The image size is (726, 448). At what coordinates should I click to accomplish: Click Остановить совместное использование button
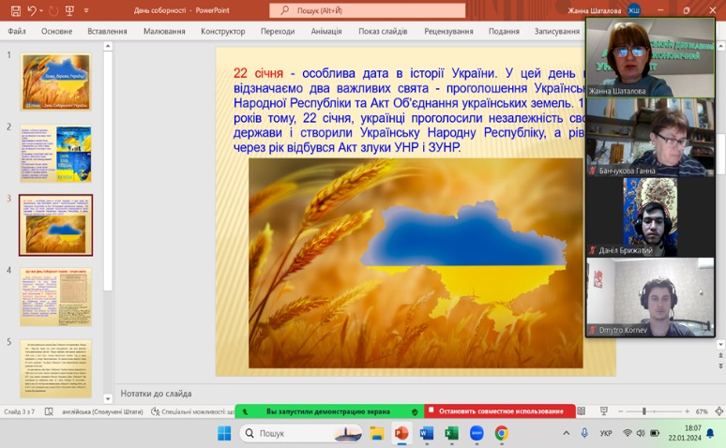500,411
